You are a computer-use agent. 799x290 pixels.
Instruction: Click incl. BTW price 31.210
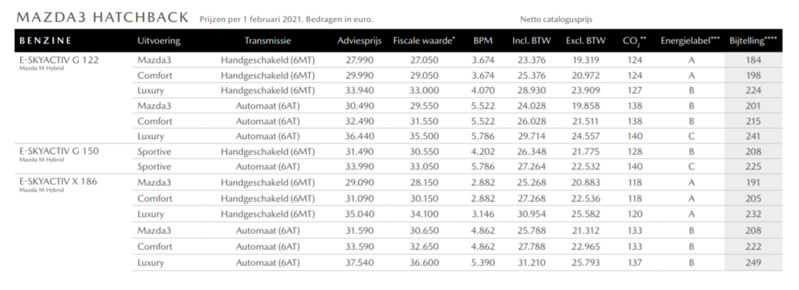pos(531,263)
